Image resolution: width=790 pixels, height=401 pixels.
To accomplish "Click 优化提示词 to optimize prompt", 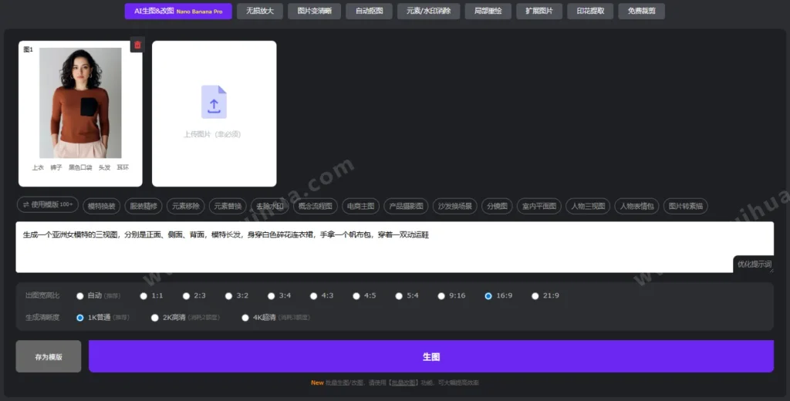I will tap(754, 264).
